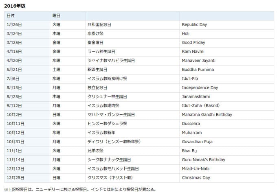
Task: Click the footnote beginning '※上記祝祭日は'
Action: [x=80, y=190]
